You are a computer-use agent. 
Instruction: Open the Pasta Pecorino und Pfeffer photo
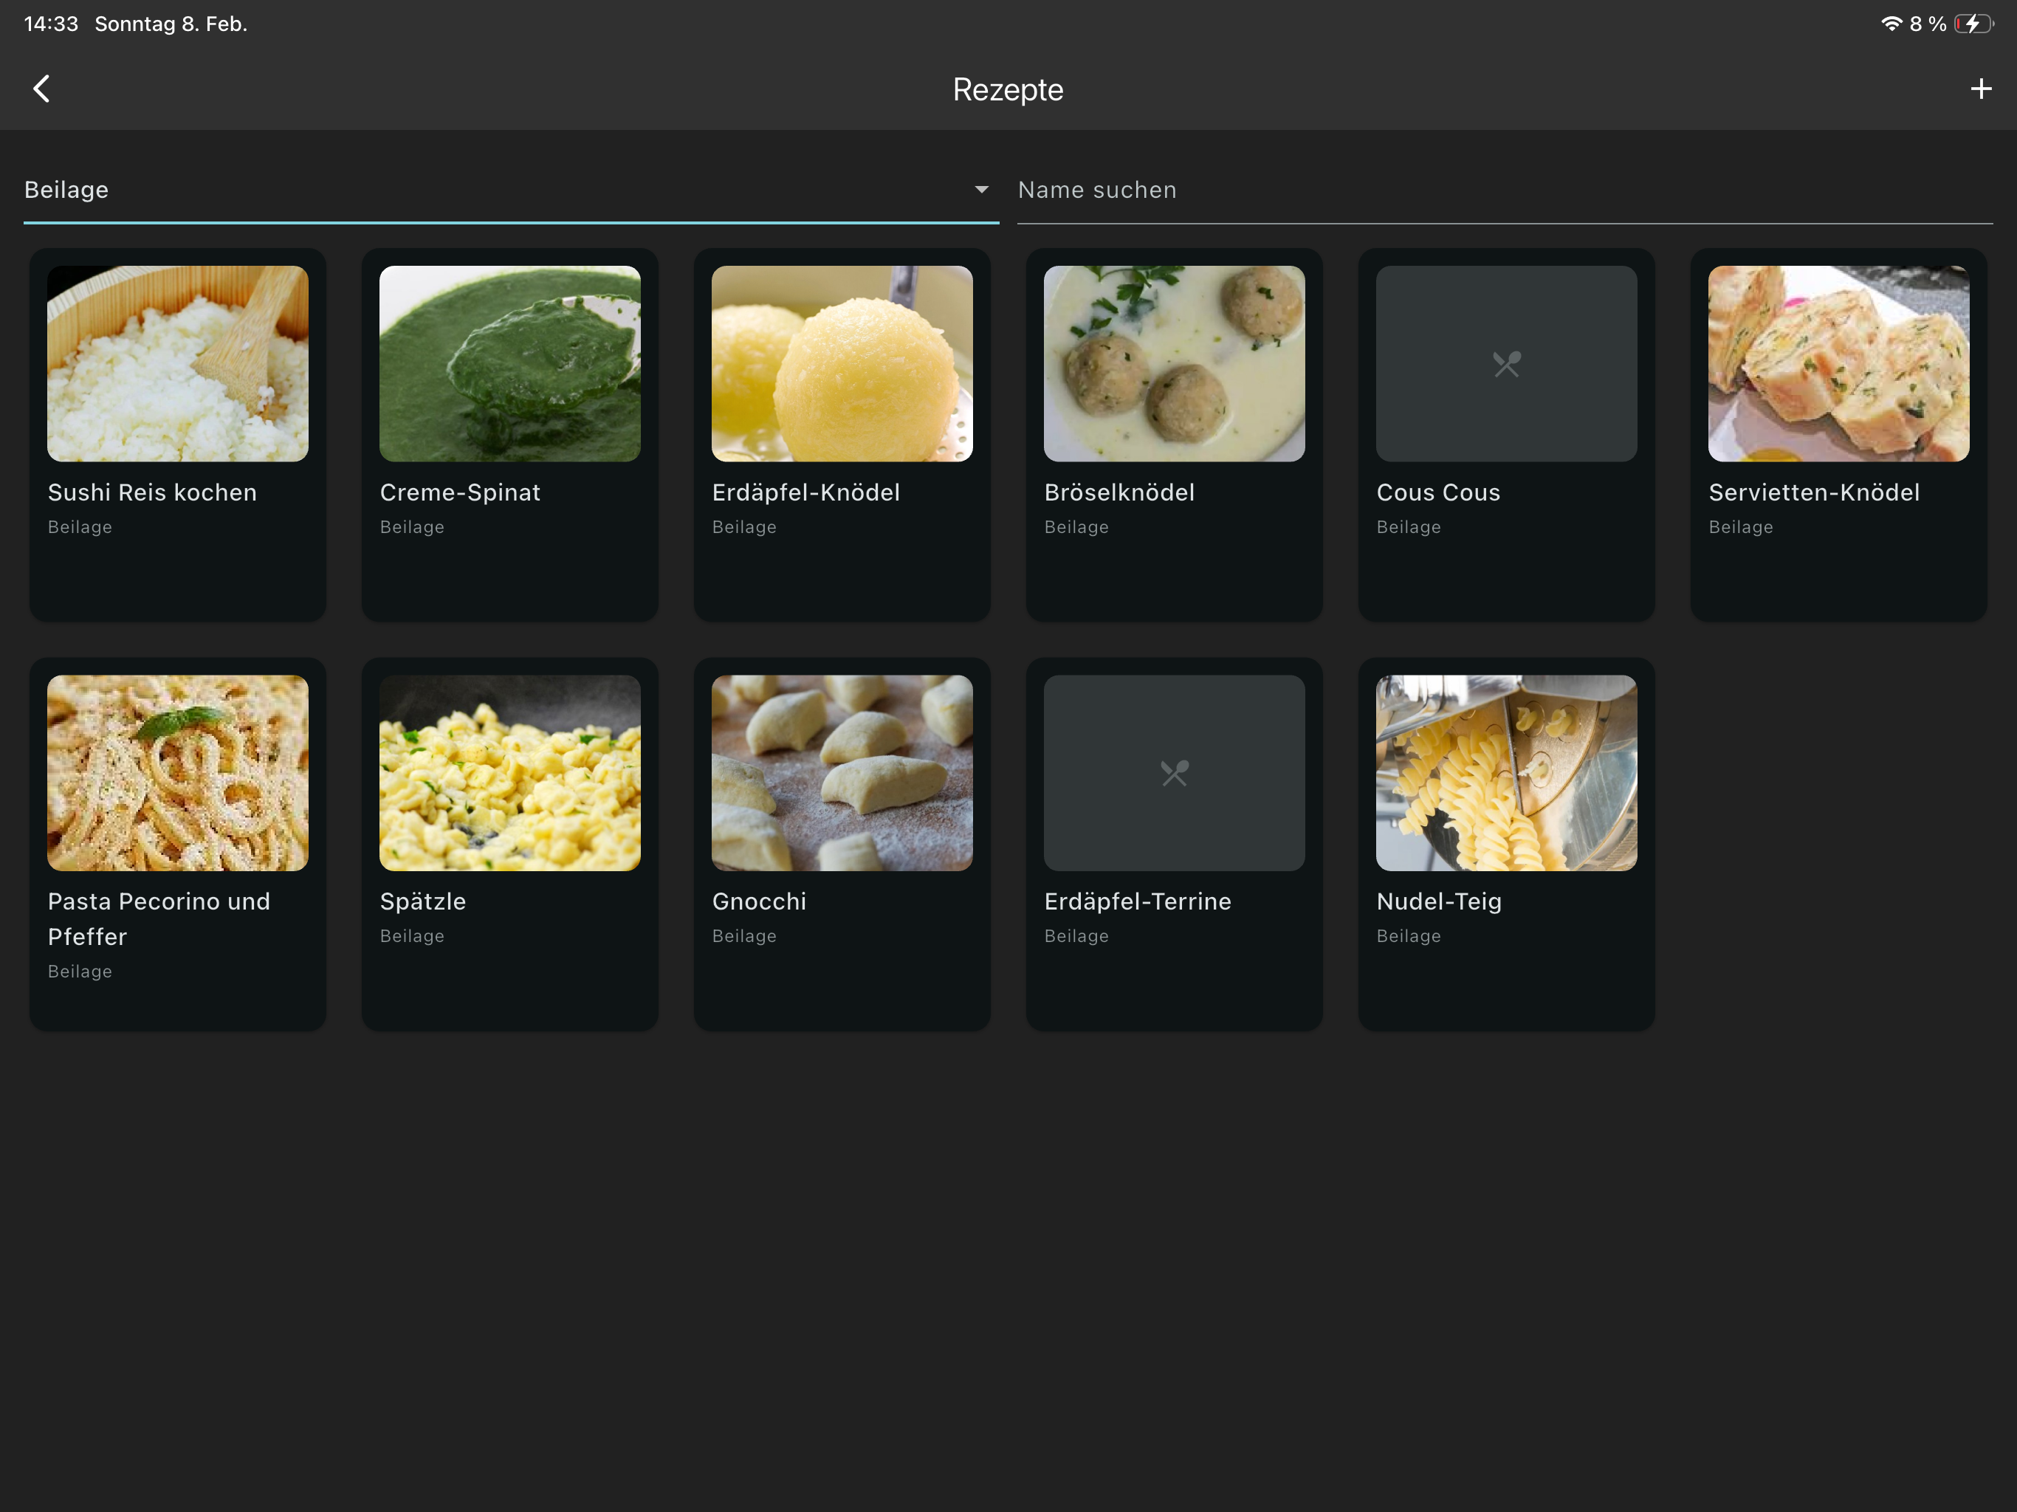click(x=178, y=772)
